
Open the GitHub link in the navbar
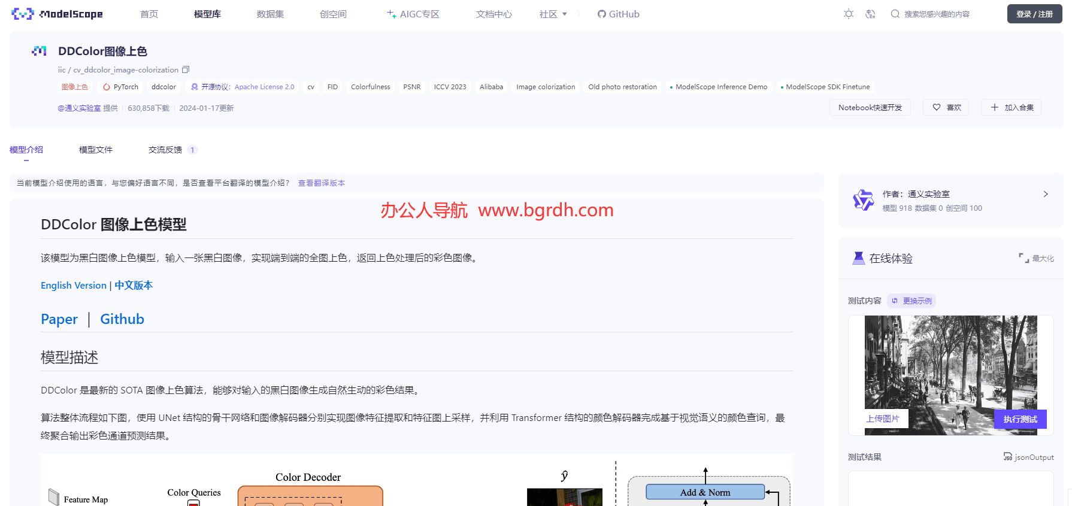point(618,14)
